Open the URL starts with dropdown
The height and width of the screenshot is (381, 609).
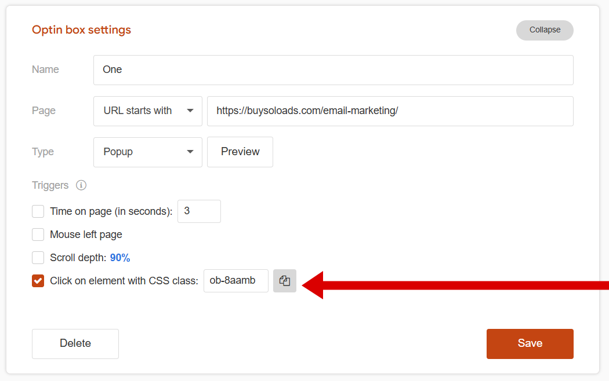pos(147,111)
